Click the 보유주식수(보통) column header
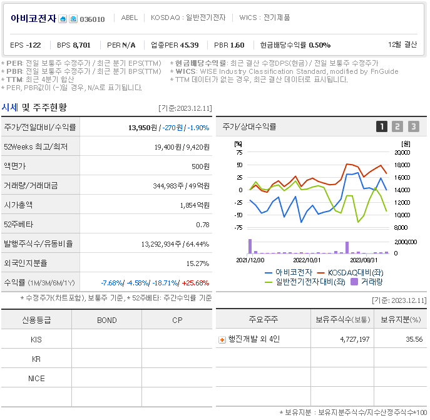The image size is (430, 420). pyautogui.click(x=343, y=319)
